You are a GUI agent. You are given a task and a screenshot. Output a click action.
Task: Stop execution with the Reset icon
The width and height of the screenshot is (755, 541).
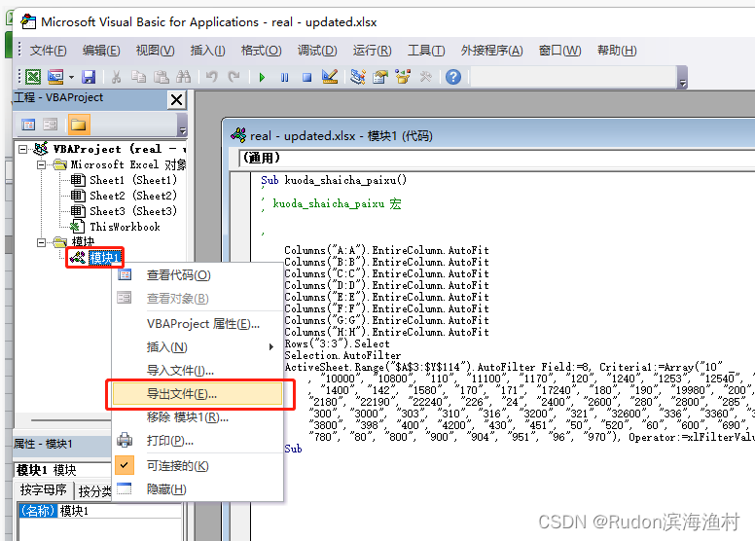pos(306,77)
